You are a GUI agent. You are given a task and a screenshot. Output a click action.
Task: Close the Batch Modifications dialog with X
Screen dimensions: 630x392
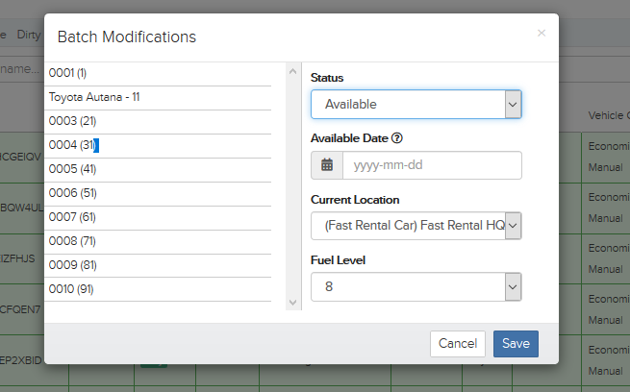[542, 33]
